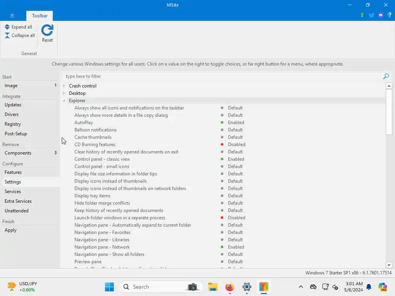Open Windows Start button on taskbar

click(109, 287)
